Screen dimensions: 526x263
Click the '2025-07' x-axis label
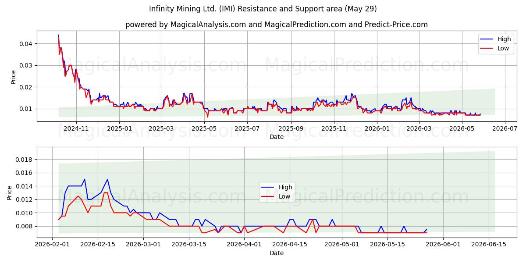(247, 128)
